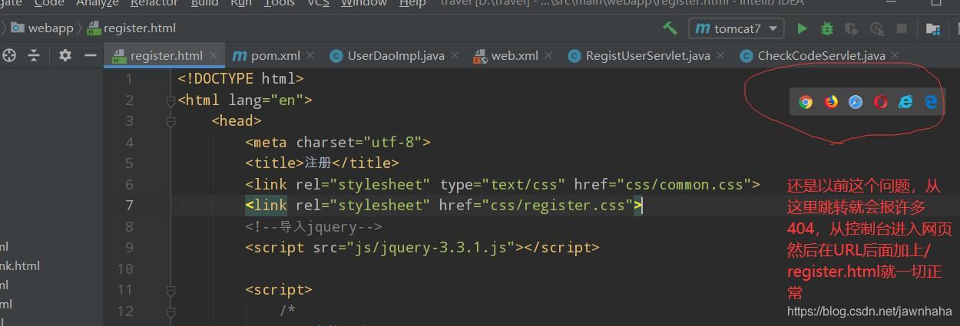The width and height of the screenshot is (960, 326).
Task: Close the CheckCodeServlet.java tab
Action: [x=895, y=55]
